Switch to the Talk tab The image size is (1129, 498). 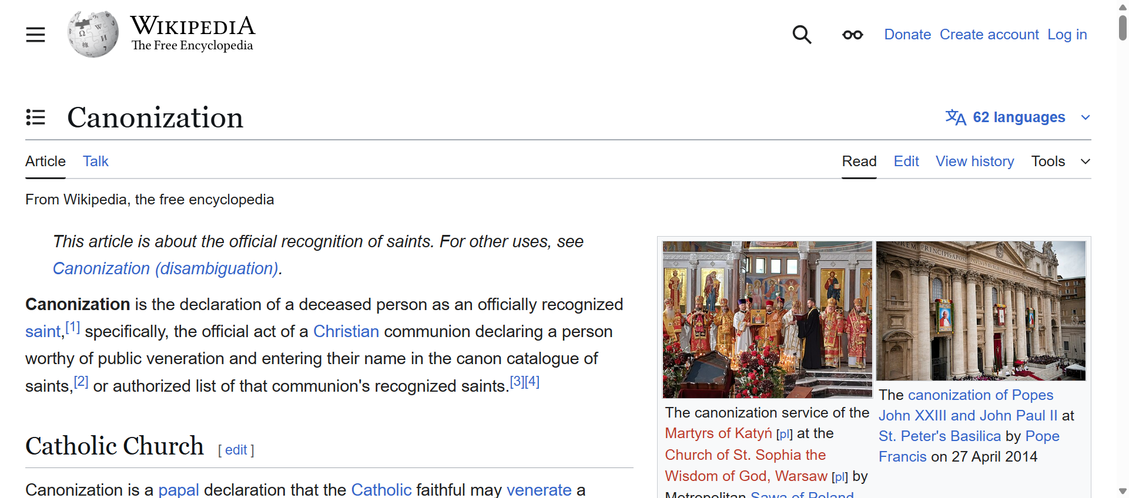click(96, 161)
